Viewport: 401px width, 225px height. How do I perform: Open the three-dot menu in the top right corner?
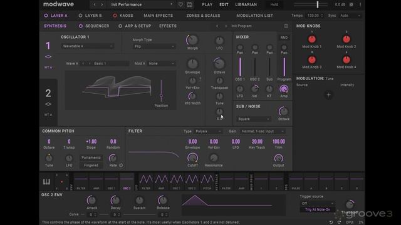[360, 4]
